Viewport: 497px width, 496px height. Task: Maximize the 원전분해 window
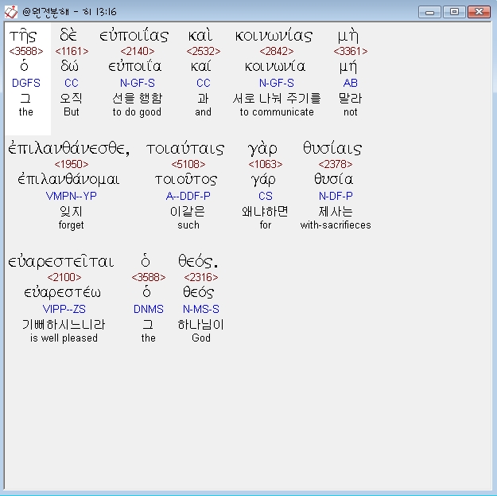[454, 12]
